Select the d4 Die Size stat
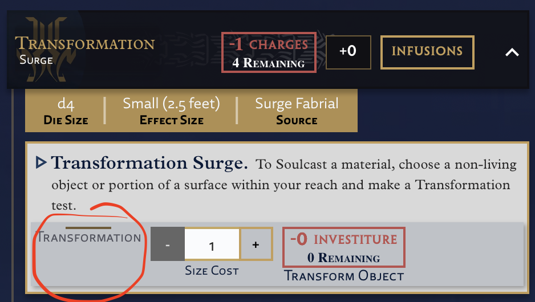 tap(66, 111)
